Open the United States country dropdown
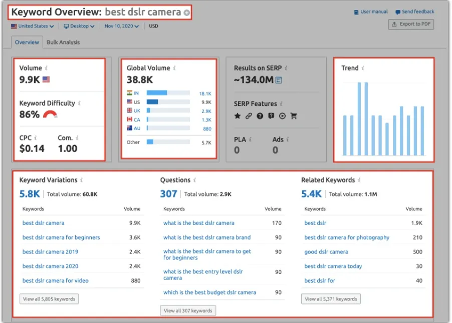 tap(32, 26)
